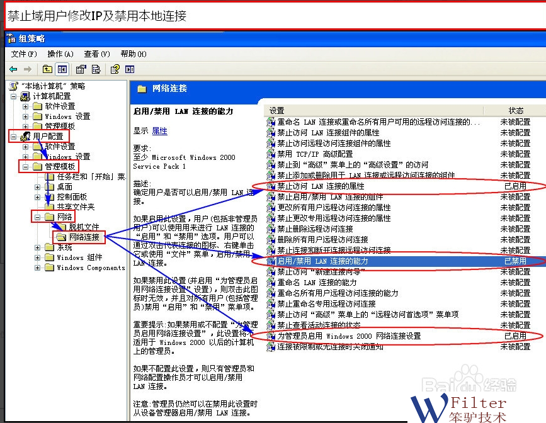The width and height of the screenshot is (546, 423).
Task: Open the 查看(V) menu
Action: tap(96, 54)
